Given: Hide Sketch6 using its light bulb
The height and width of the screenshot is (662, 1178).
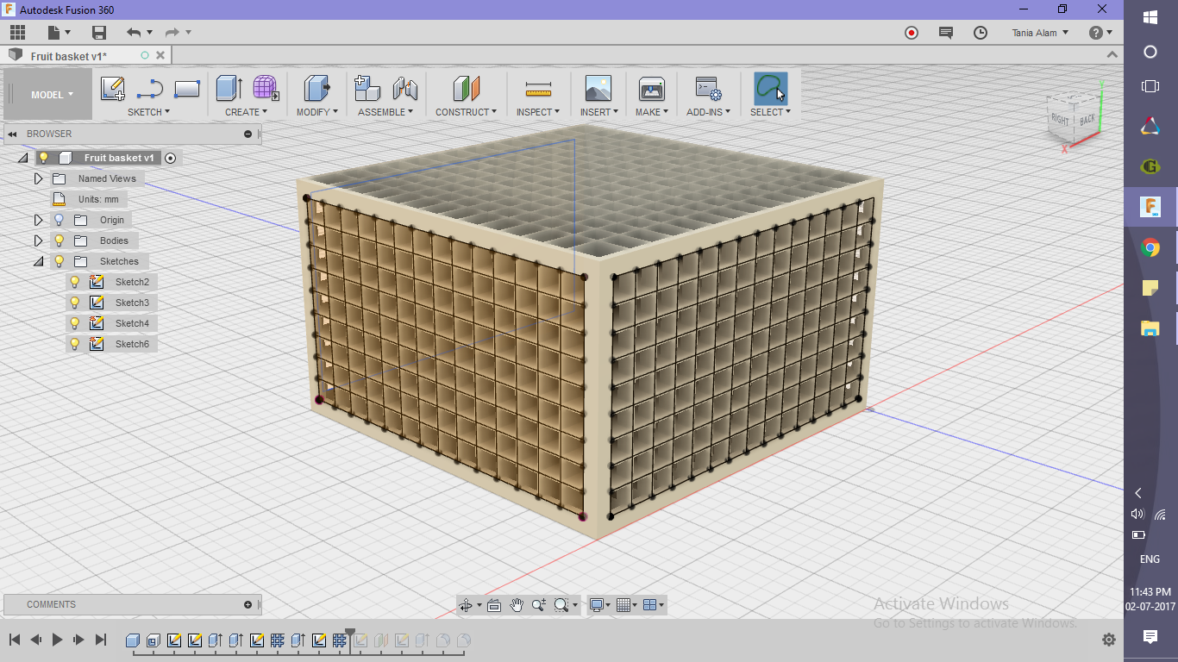Looking at the screenshot, I should click(x=75, y=344).
